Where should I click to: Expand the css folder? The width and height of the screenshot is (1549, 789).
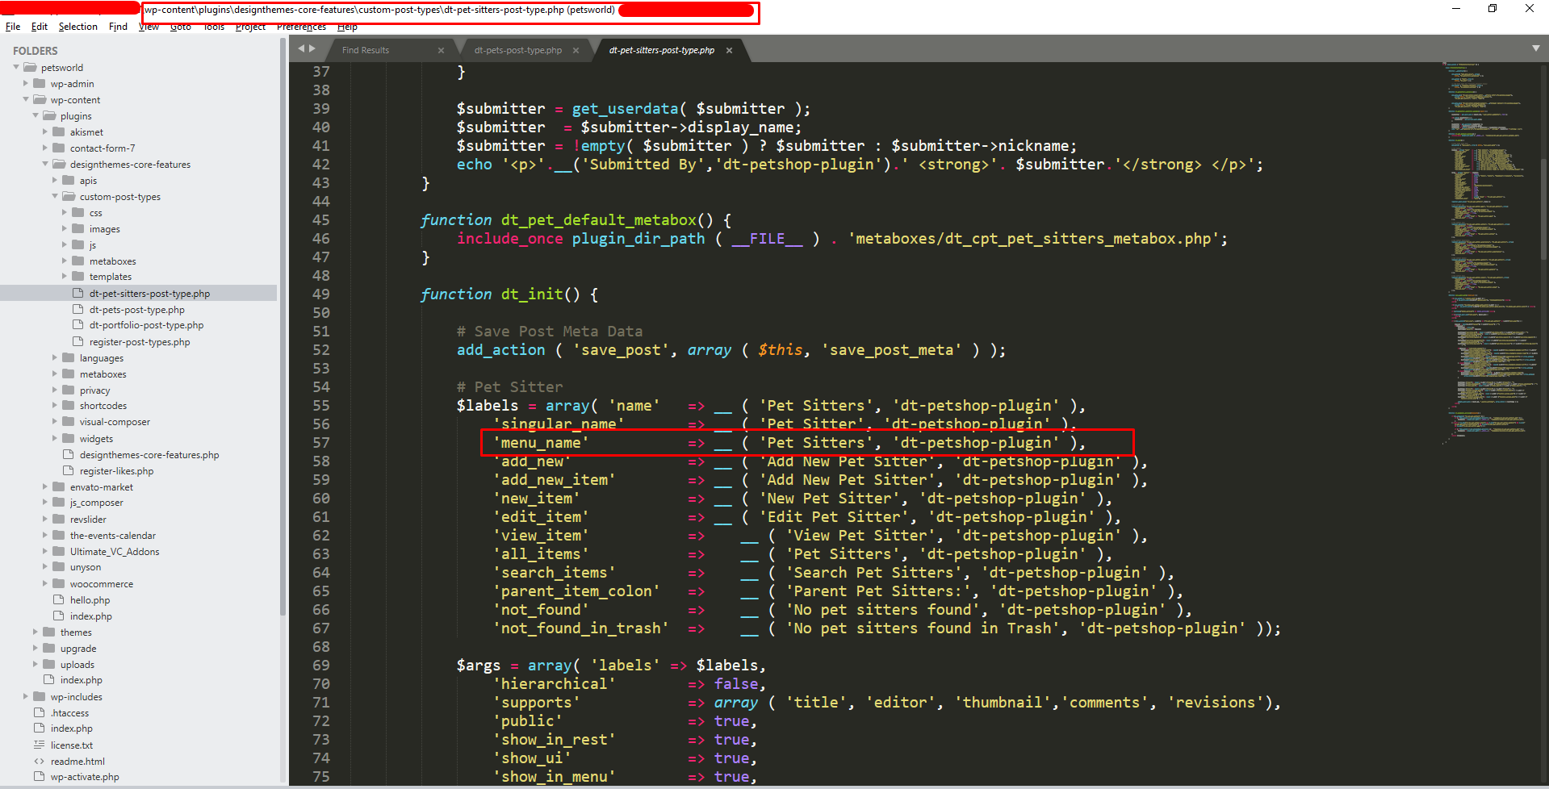(x=65, y=212)
